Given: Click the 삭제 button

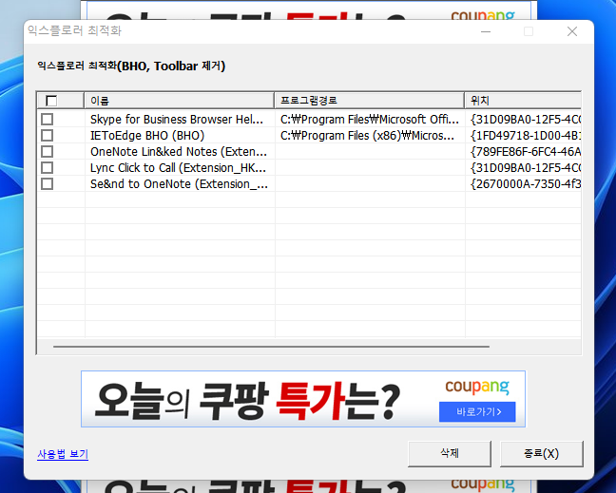Looking at the screenshot, I should pyautogui.click(x=450, y=453).
